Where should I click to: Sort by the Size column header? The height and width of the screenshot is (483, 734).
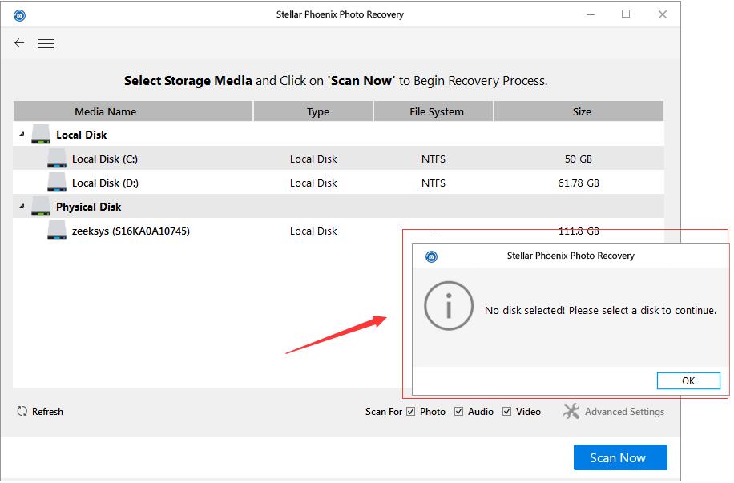tap(582, 111)
